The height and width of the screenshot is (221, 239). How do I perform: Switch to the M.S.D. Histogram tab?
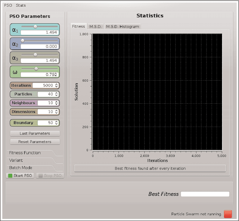pos(122,27)
